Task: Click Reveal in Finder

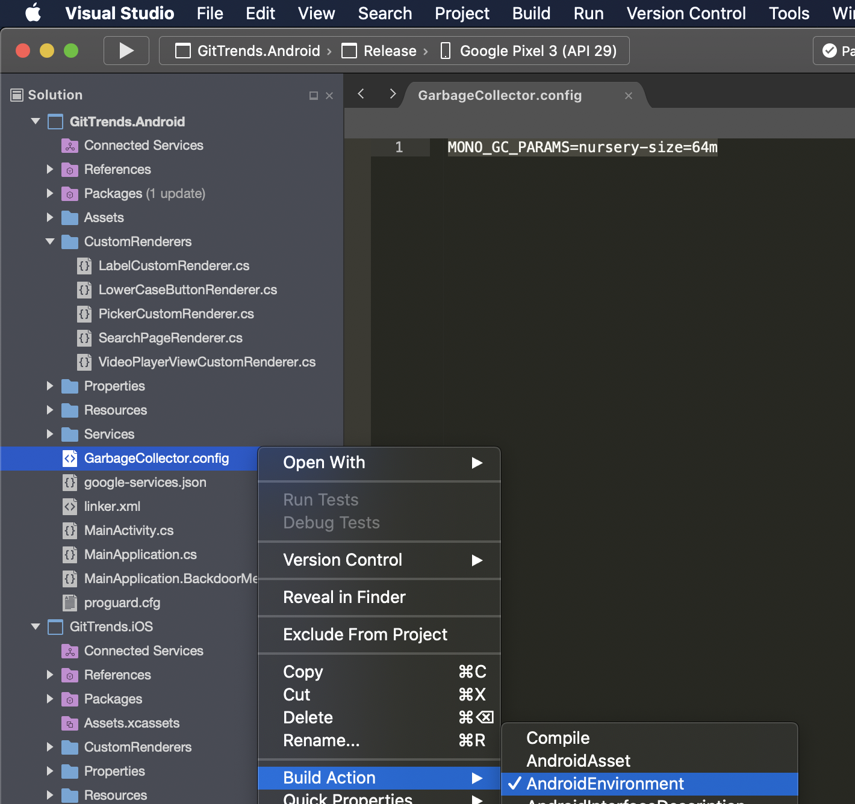Action: pos(379,598)
